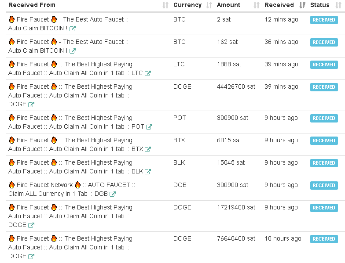Open the BTX row's external link icon
The image size is (345, 263).
tap(148, 149)
